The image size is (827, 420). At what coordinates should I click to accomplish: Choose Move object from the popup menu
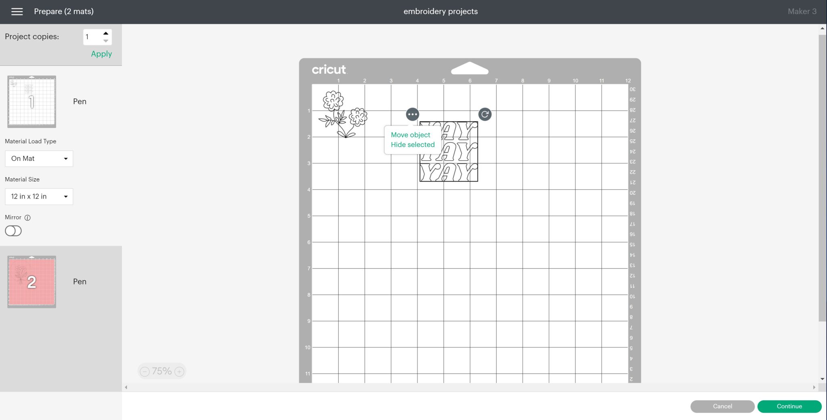[410, 135]
